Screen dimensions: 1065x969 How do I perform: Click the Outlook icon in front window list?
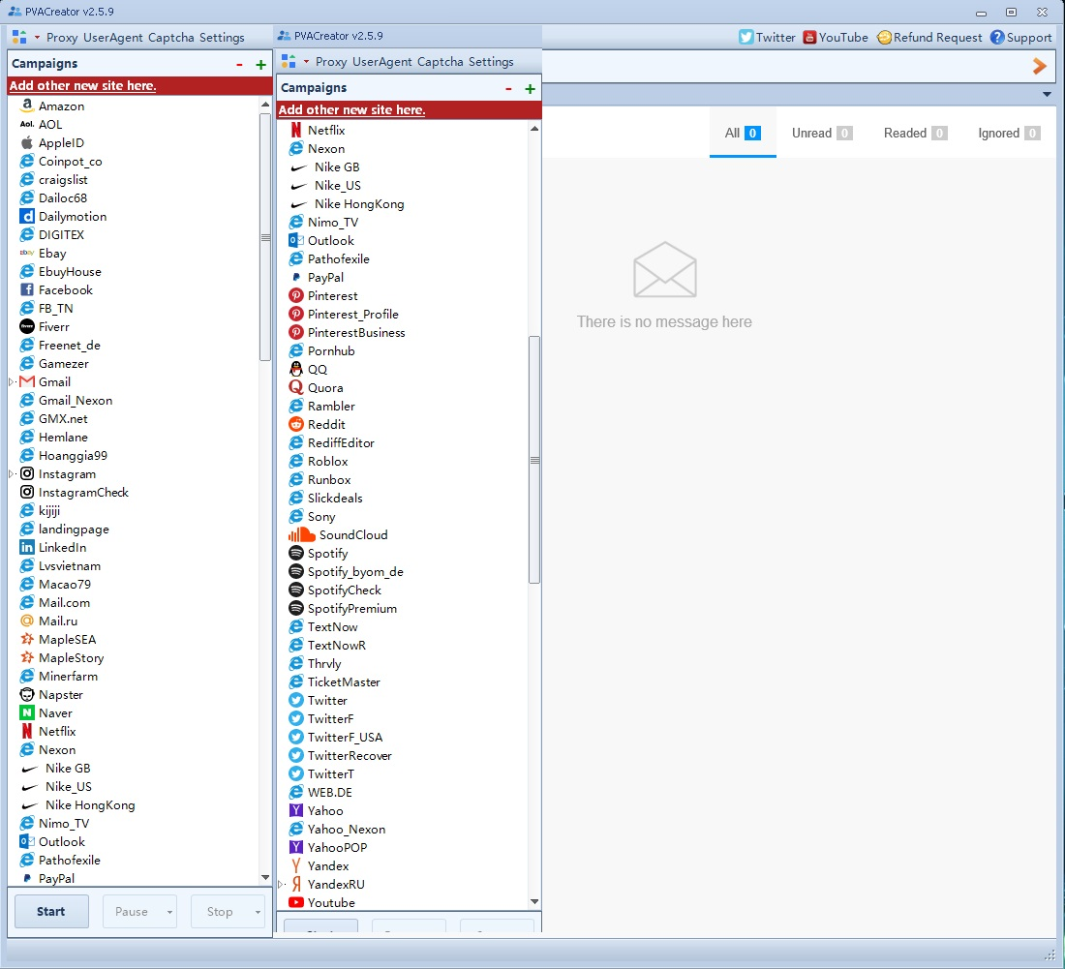tap(295, 240)
